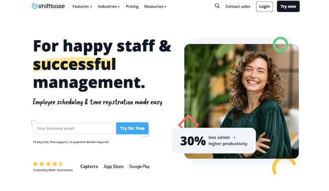Click the blue plus icon beside less admin
This screenshot has width=329, height=191.
(234, 138)
